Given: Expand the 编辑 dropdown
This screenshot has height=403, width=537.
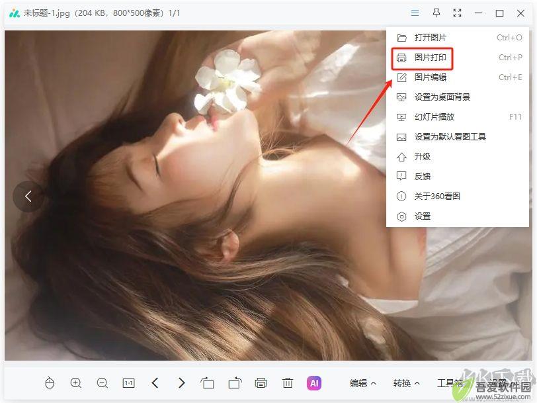Looking at the screenshot, I should (362, 383).
